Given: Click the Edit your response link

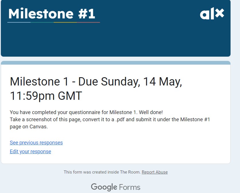Looking at the screenshot, I should pyautogui.click(x=30, y=152).
